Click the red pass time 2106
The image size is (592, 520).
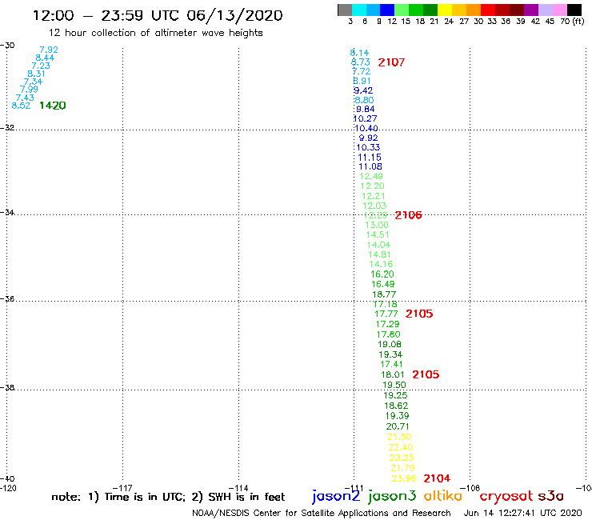click(408, 215)
